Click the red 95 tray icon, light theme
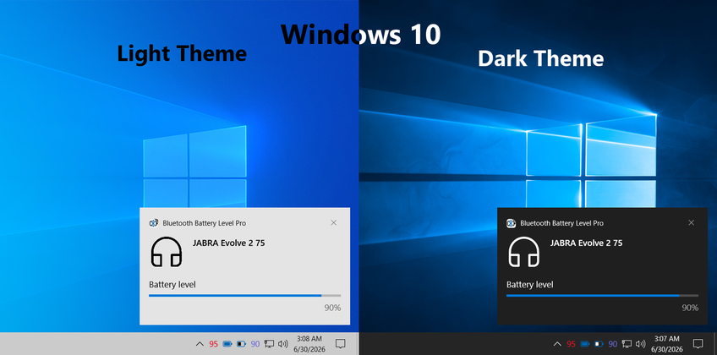The image size is (717, 355). pyautogui.click(x=214, y=344)
